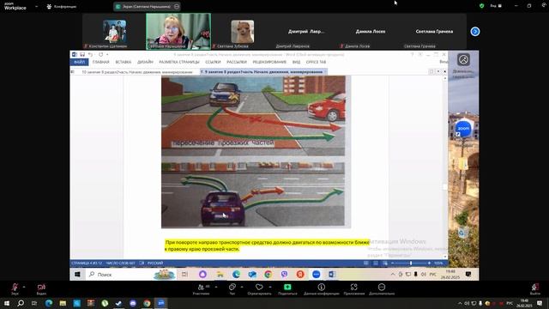Click the Поиск search box on shared taskbar
Viewport: 549px width, 309px height.
click(x=131, y=275)
